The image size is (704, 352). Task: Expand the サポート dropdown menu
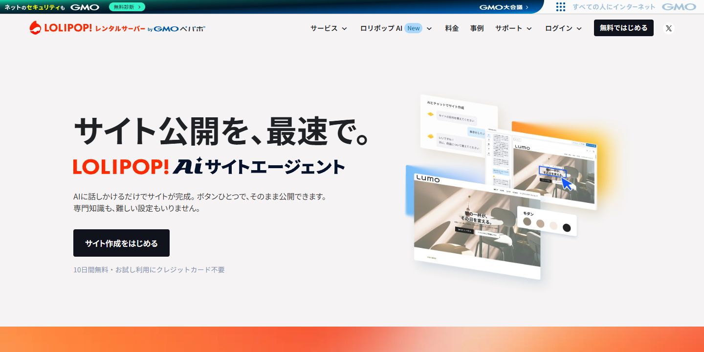click(513, 28)
